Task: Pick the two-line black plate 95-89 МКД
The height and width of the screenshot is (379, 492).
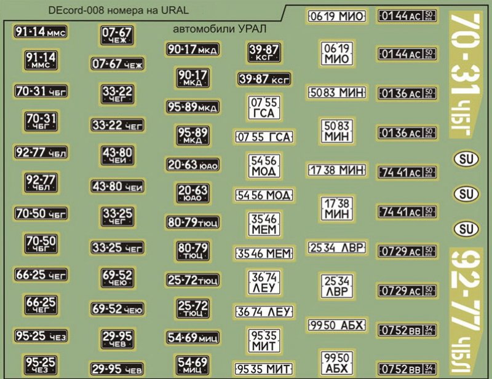Action: tap(192, 135)
